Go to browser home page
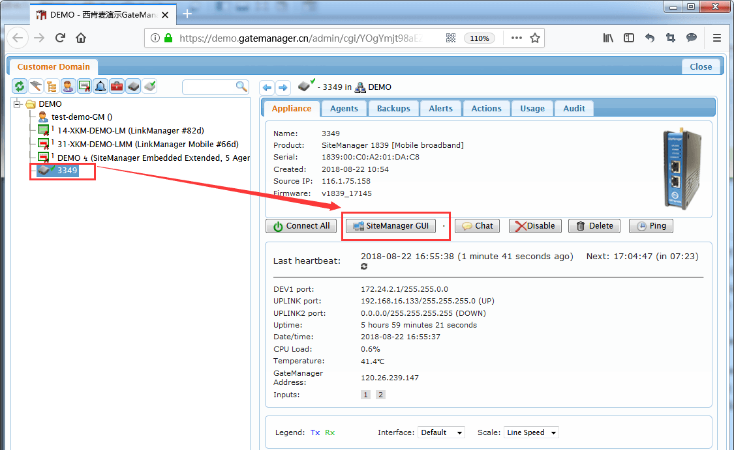The image size is (734, 450). tap(81, 38)
